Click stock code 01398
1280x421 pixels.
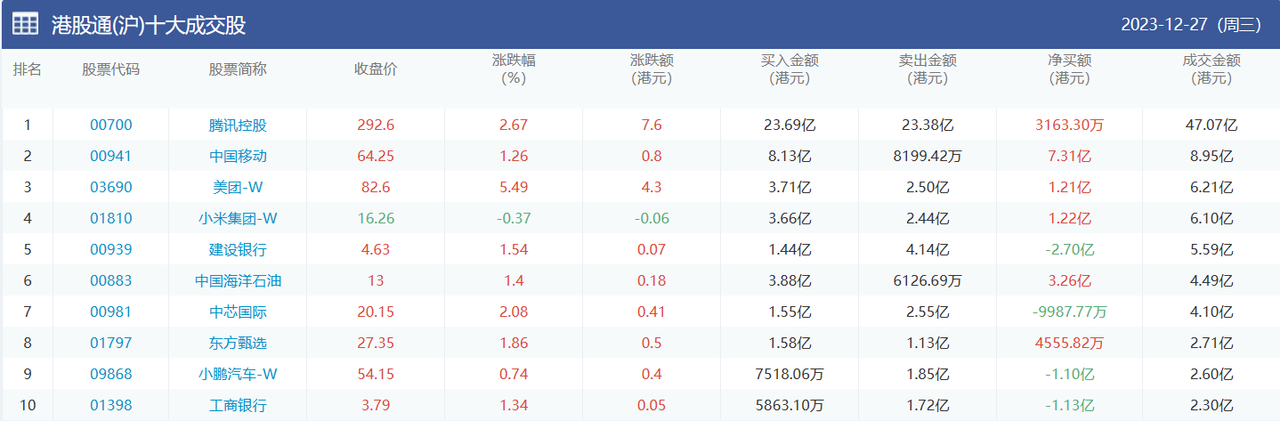(x=110, y=406)
